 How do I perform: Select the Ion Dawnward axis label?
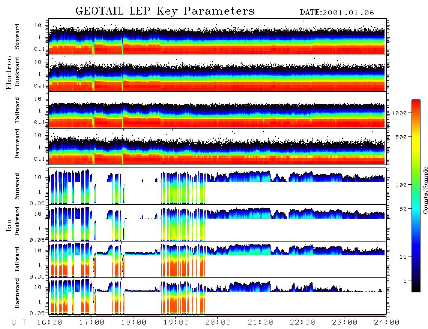click(x=17, y=293)
